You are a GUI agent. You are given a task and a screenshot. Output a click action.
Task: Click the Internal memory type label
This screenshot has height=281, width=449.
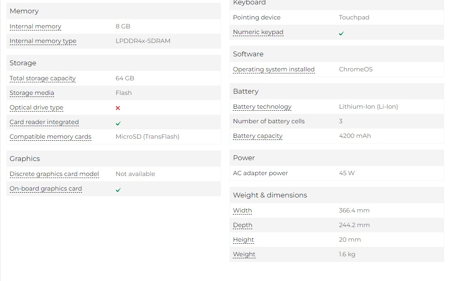pyautogui.click(x=43, y=41)
